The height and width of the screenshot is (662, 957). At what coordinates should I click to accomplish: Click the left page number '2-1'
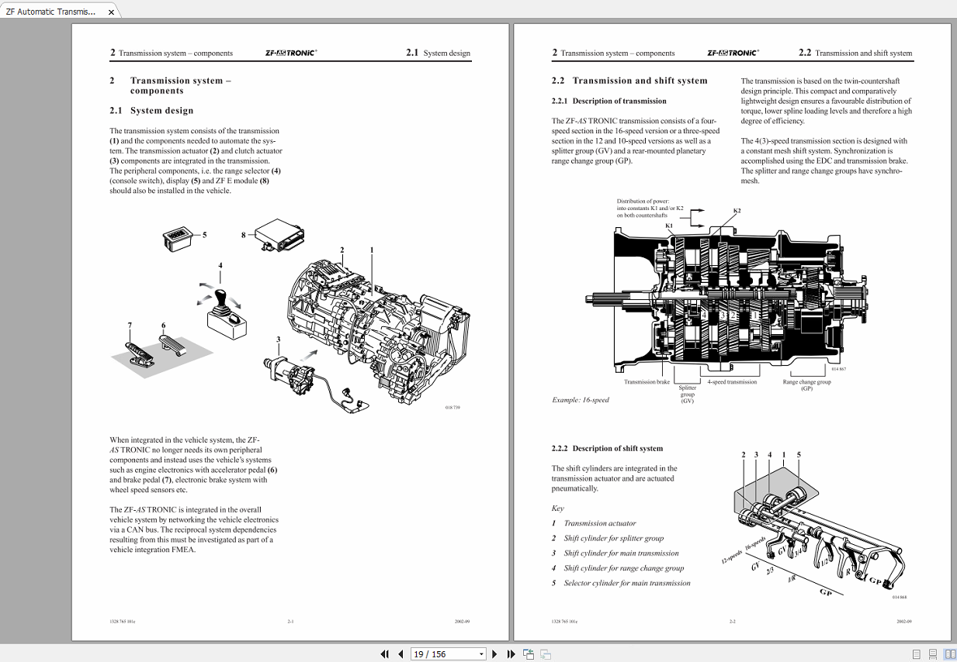coord(290,622)
